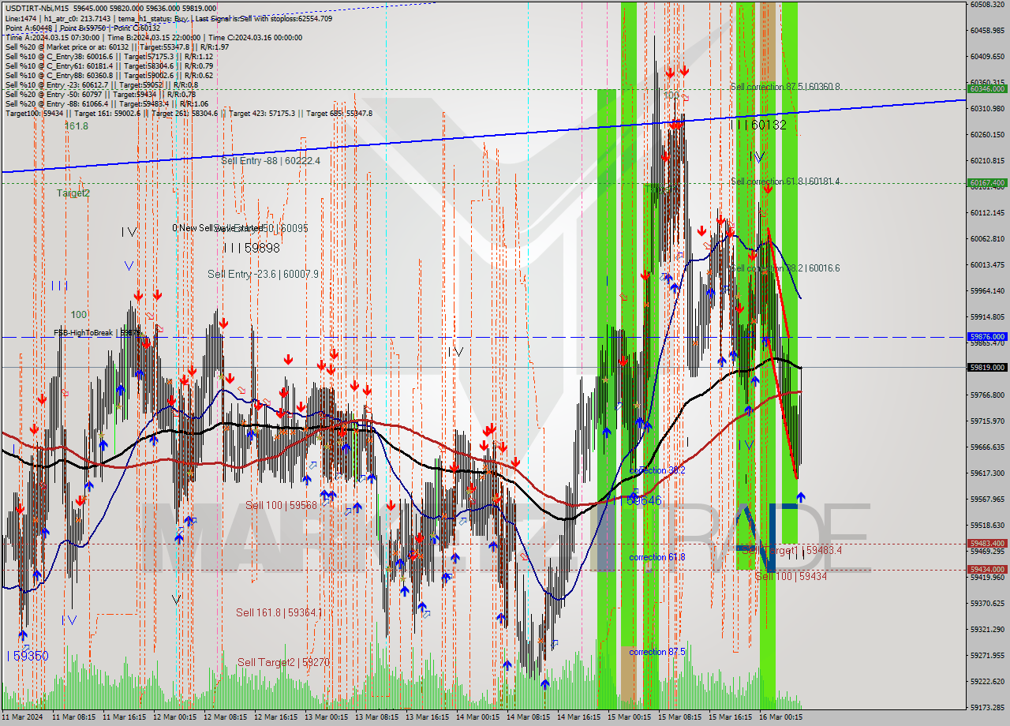Click the '13 Mar 00:15' time label

[327, 718]
